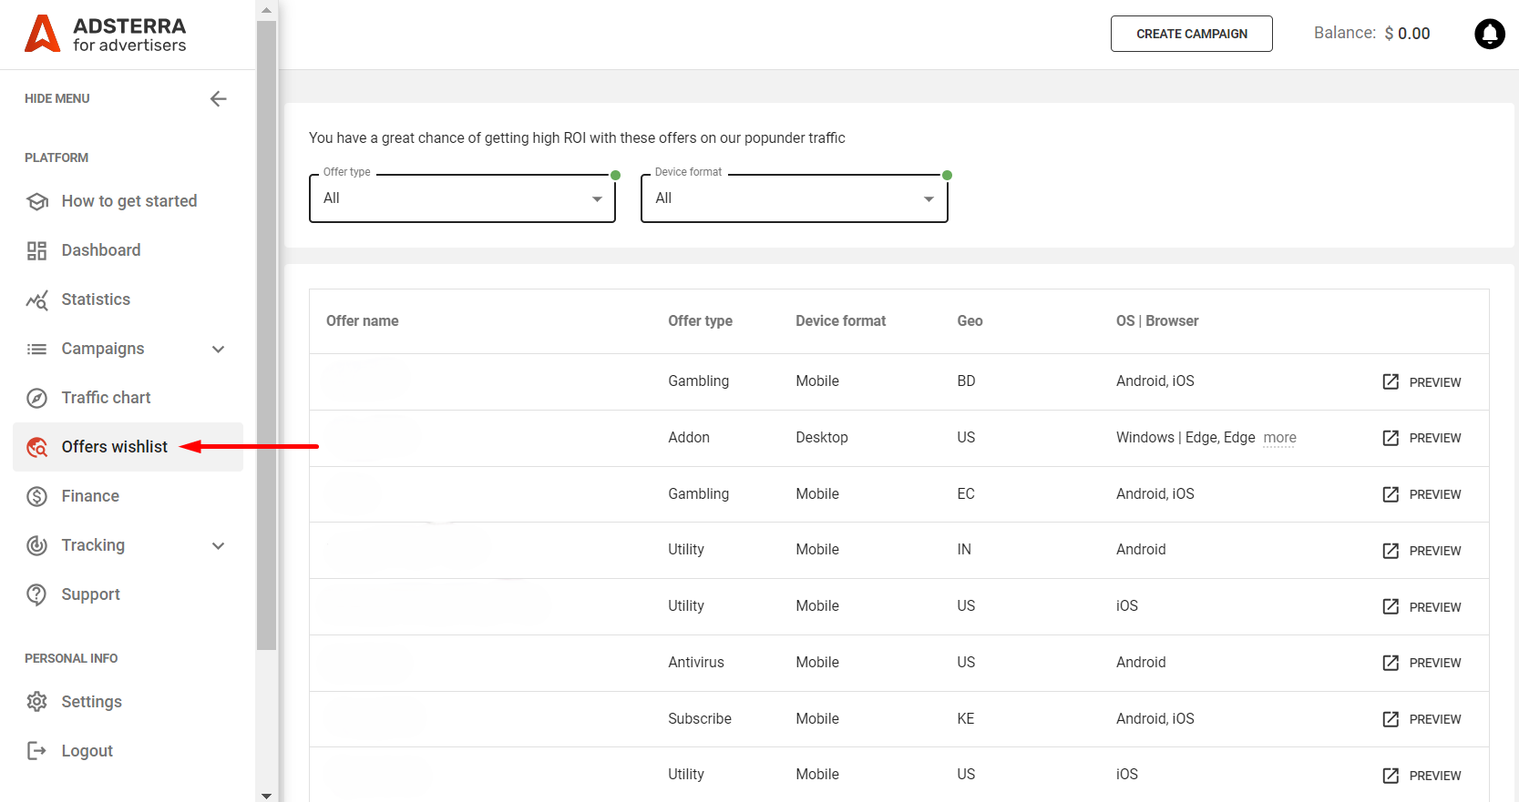Click the HIDE MENU label
The height and width of the screenshot is (802, 1519).
[x=57, y=98]
